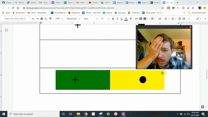This screenshot has width=208, height=117.
Task: Open the notification center icon
Action: (203, 114)
